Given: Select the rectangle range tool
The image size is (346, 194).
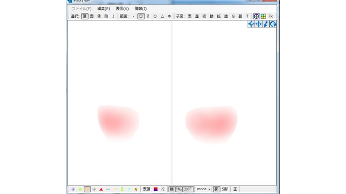Looking at the screenshot, I should coord(141,16).
